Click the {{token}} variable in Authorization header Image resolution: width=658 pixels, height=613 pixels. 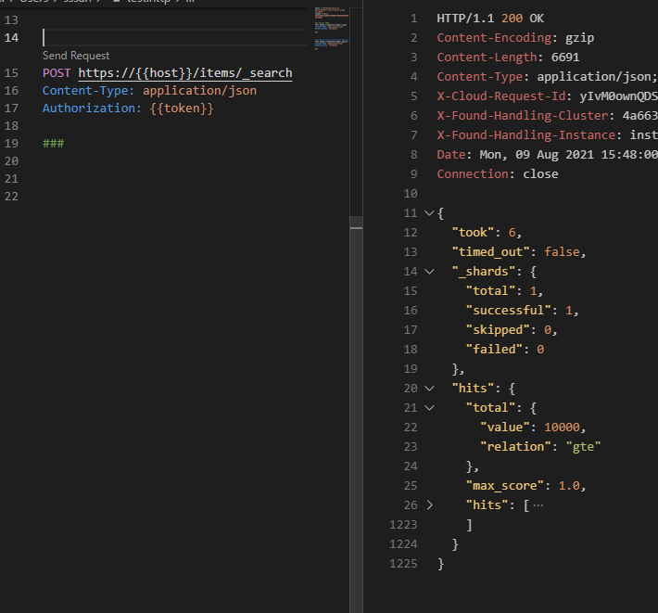click(182, 109)
